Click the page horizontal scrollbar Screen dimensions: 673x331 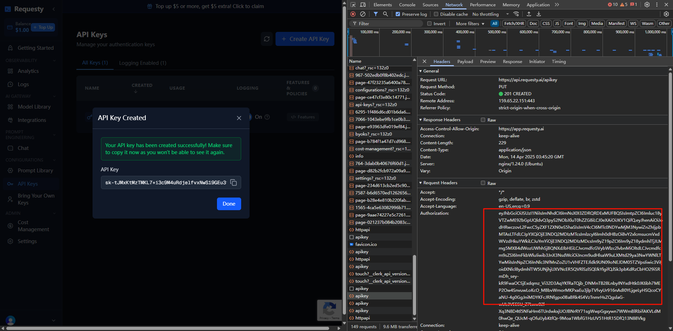[168, 328]
